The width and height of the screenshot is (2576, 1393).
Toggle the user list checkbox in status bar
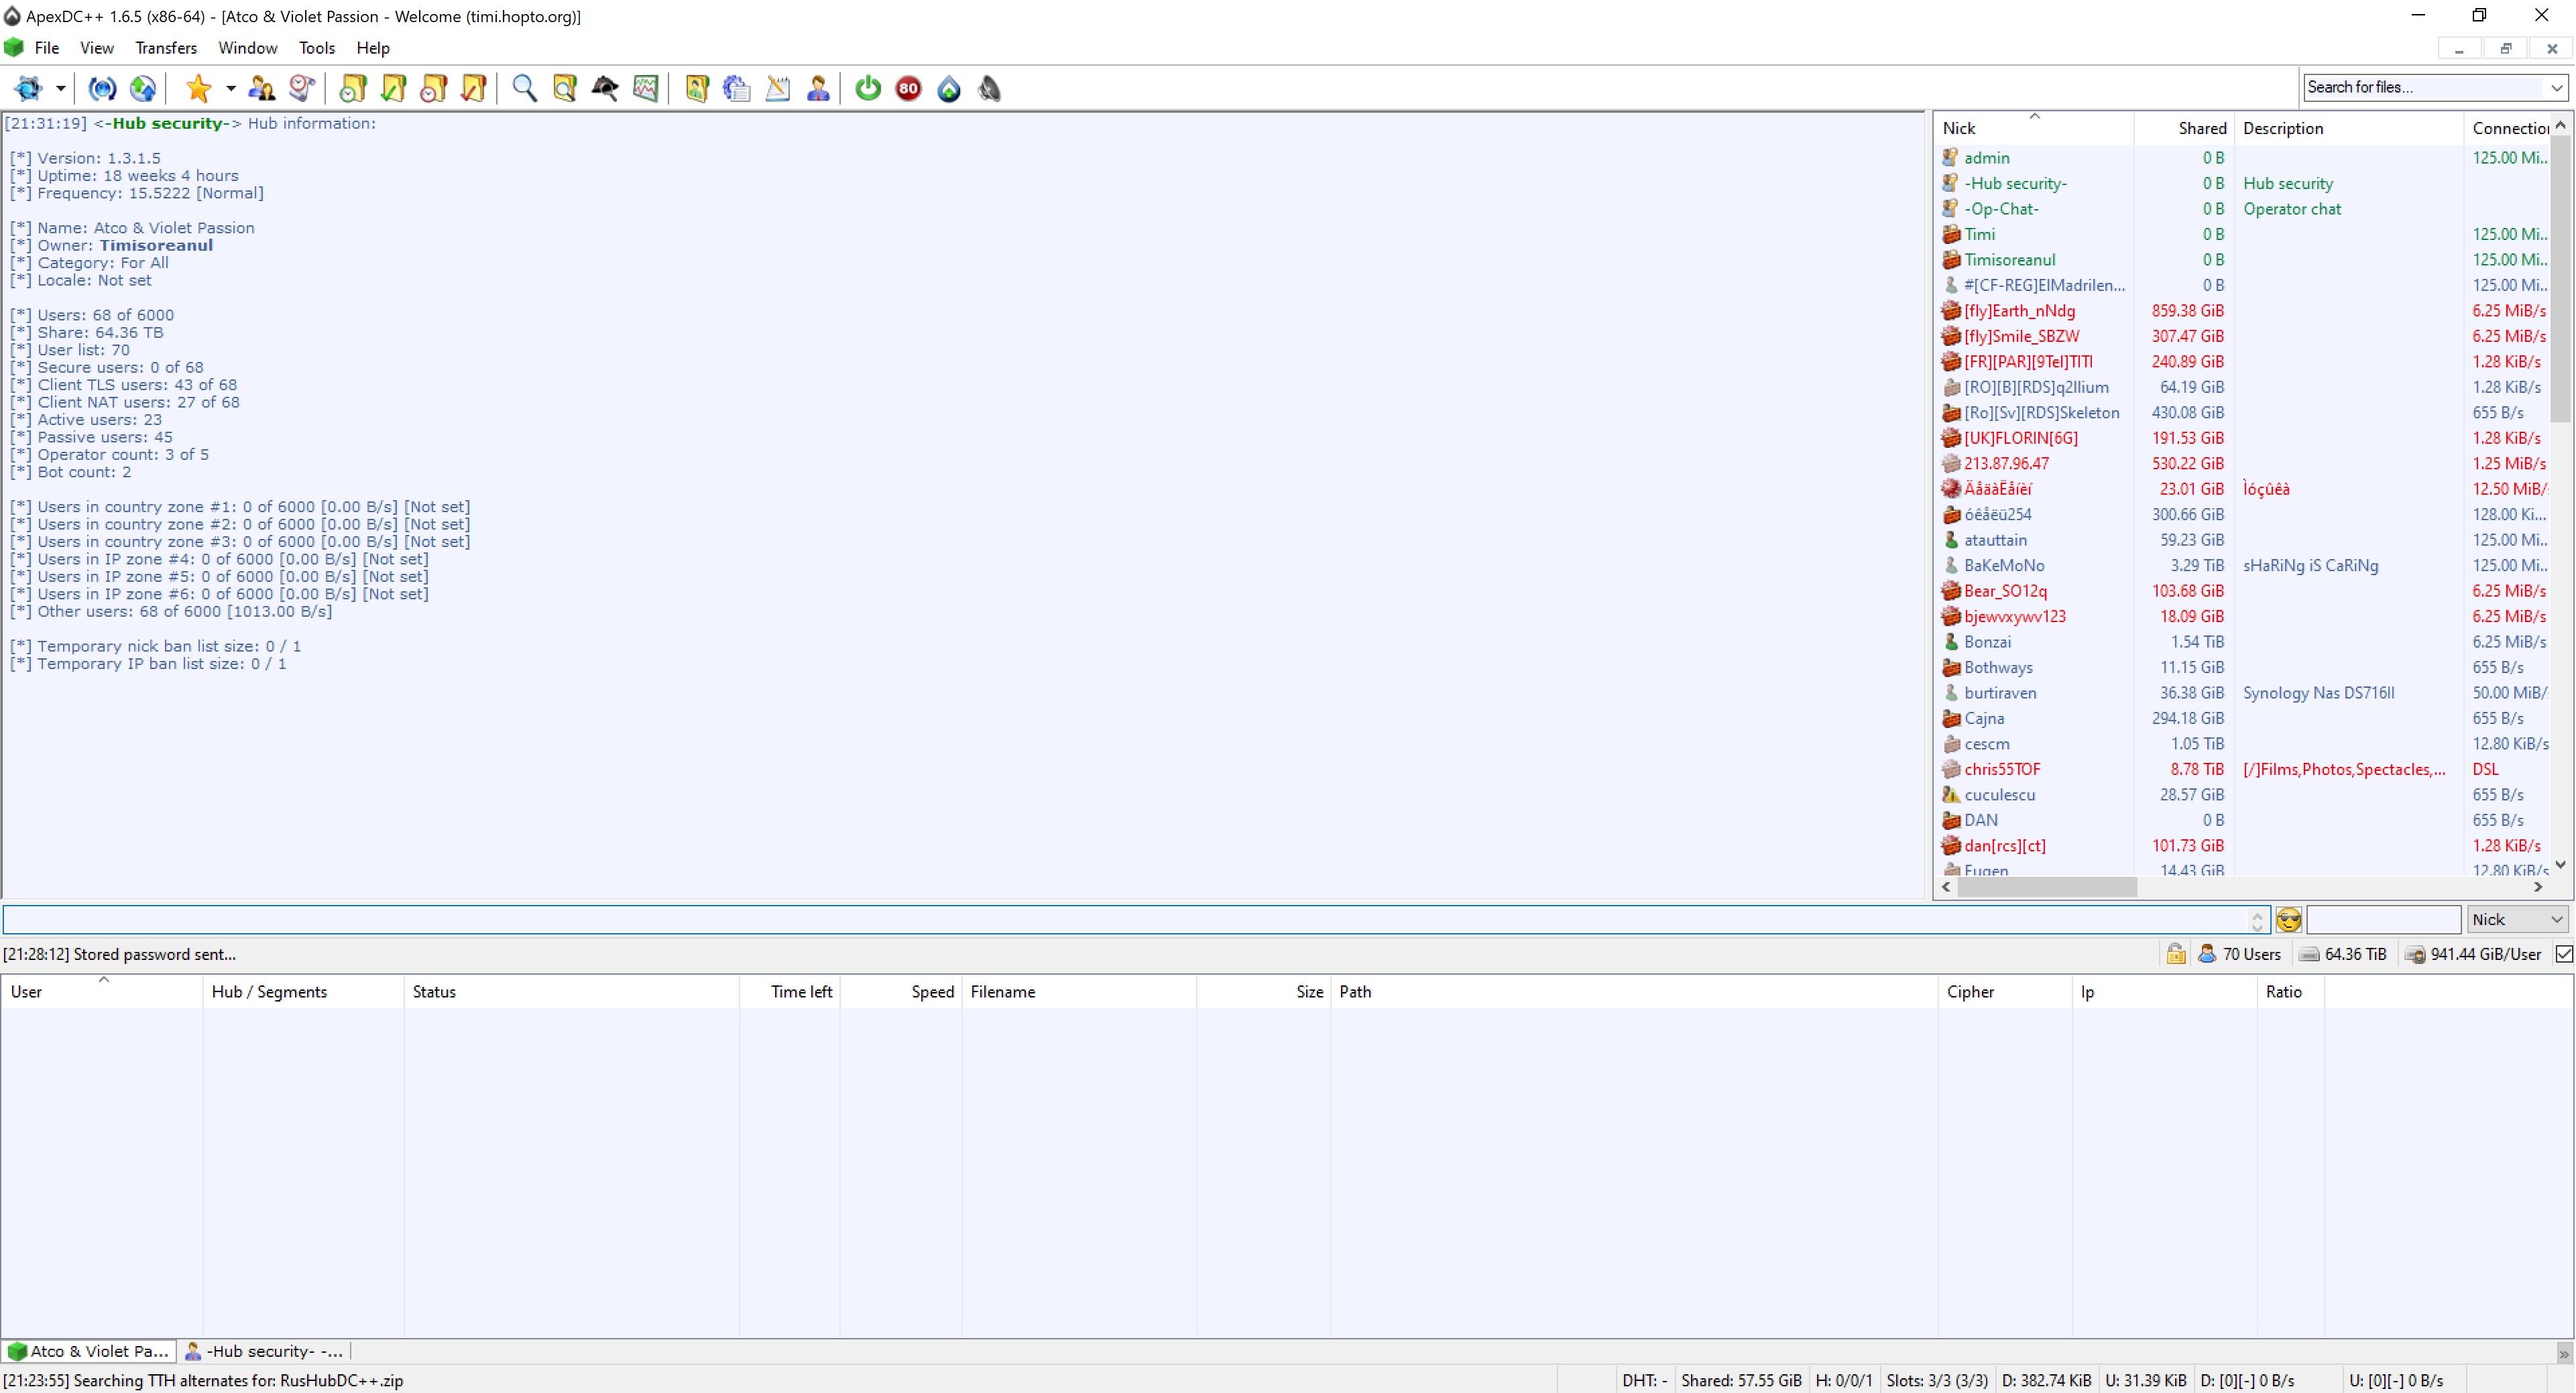2563,954
